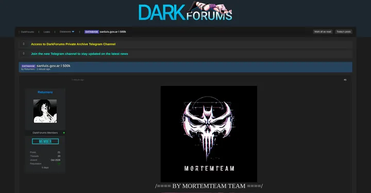Open sanluis.gov.ar | 500k in the breadcrumb
Screen dimensions: 371x193
[x=113, y=32]
